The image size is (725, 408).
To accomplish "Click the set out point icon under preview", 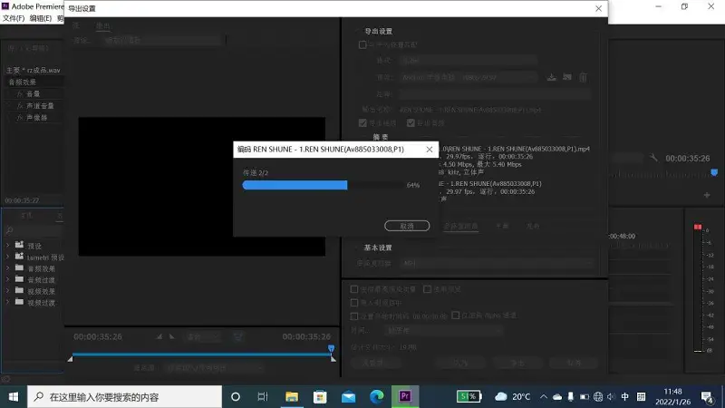I will (172, 336).
